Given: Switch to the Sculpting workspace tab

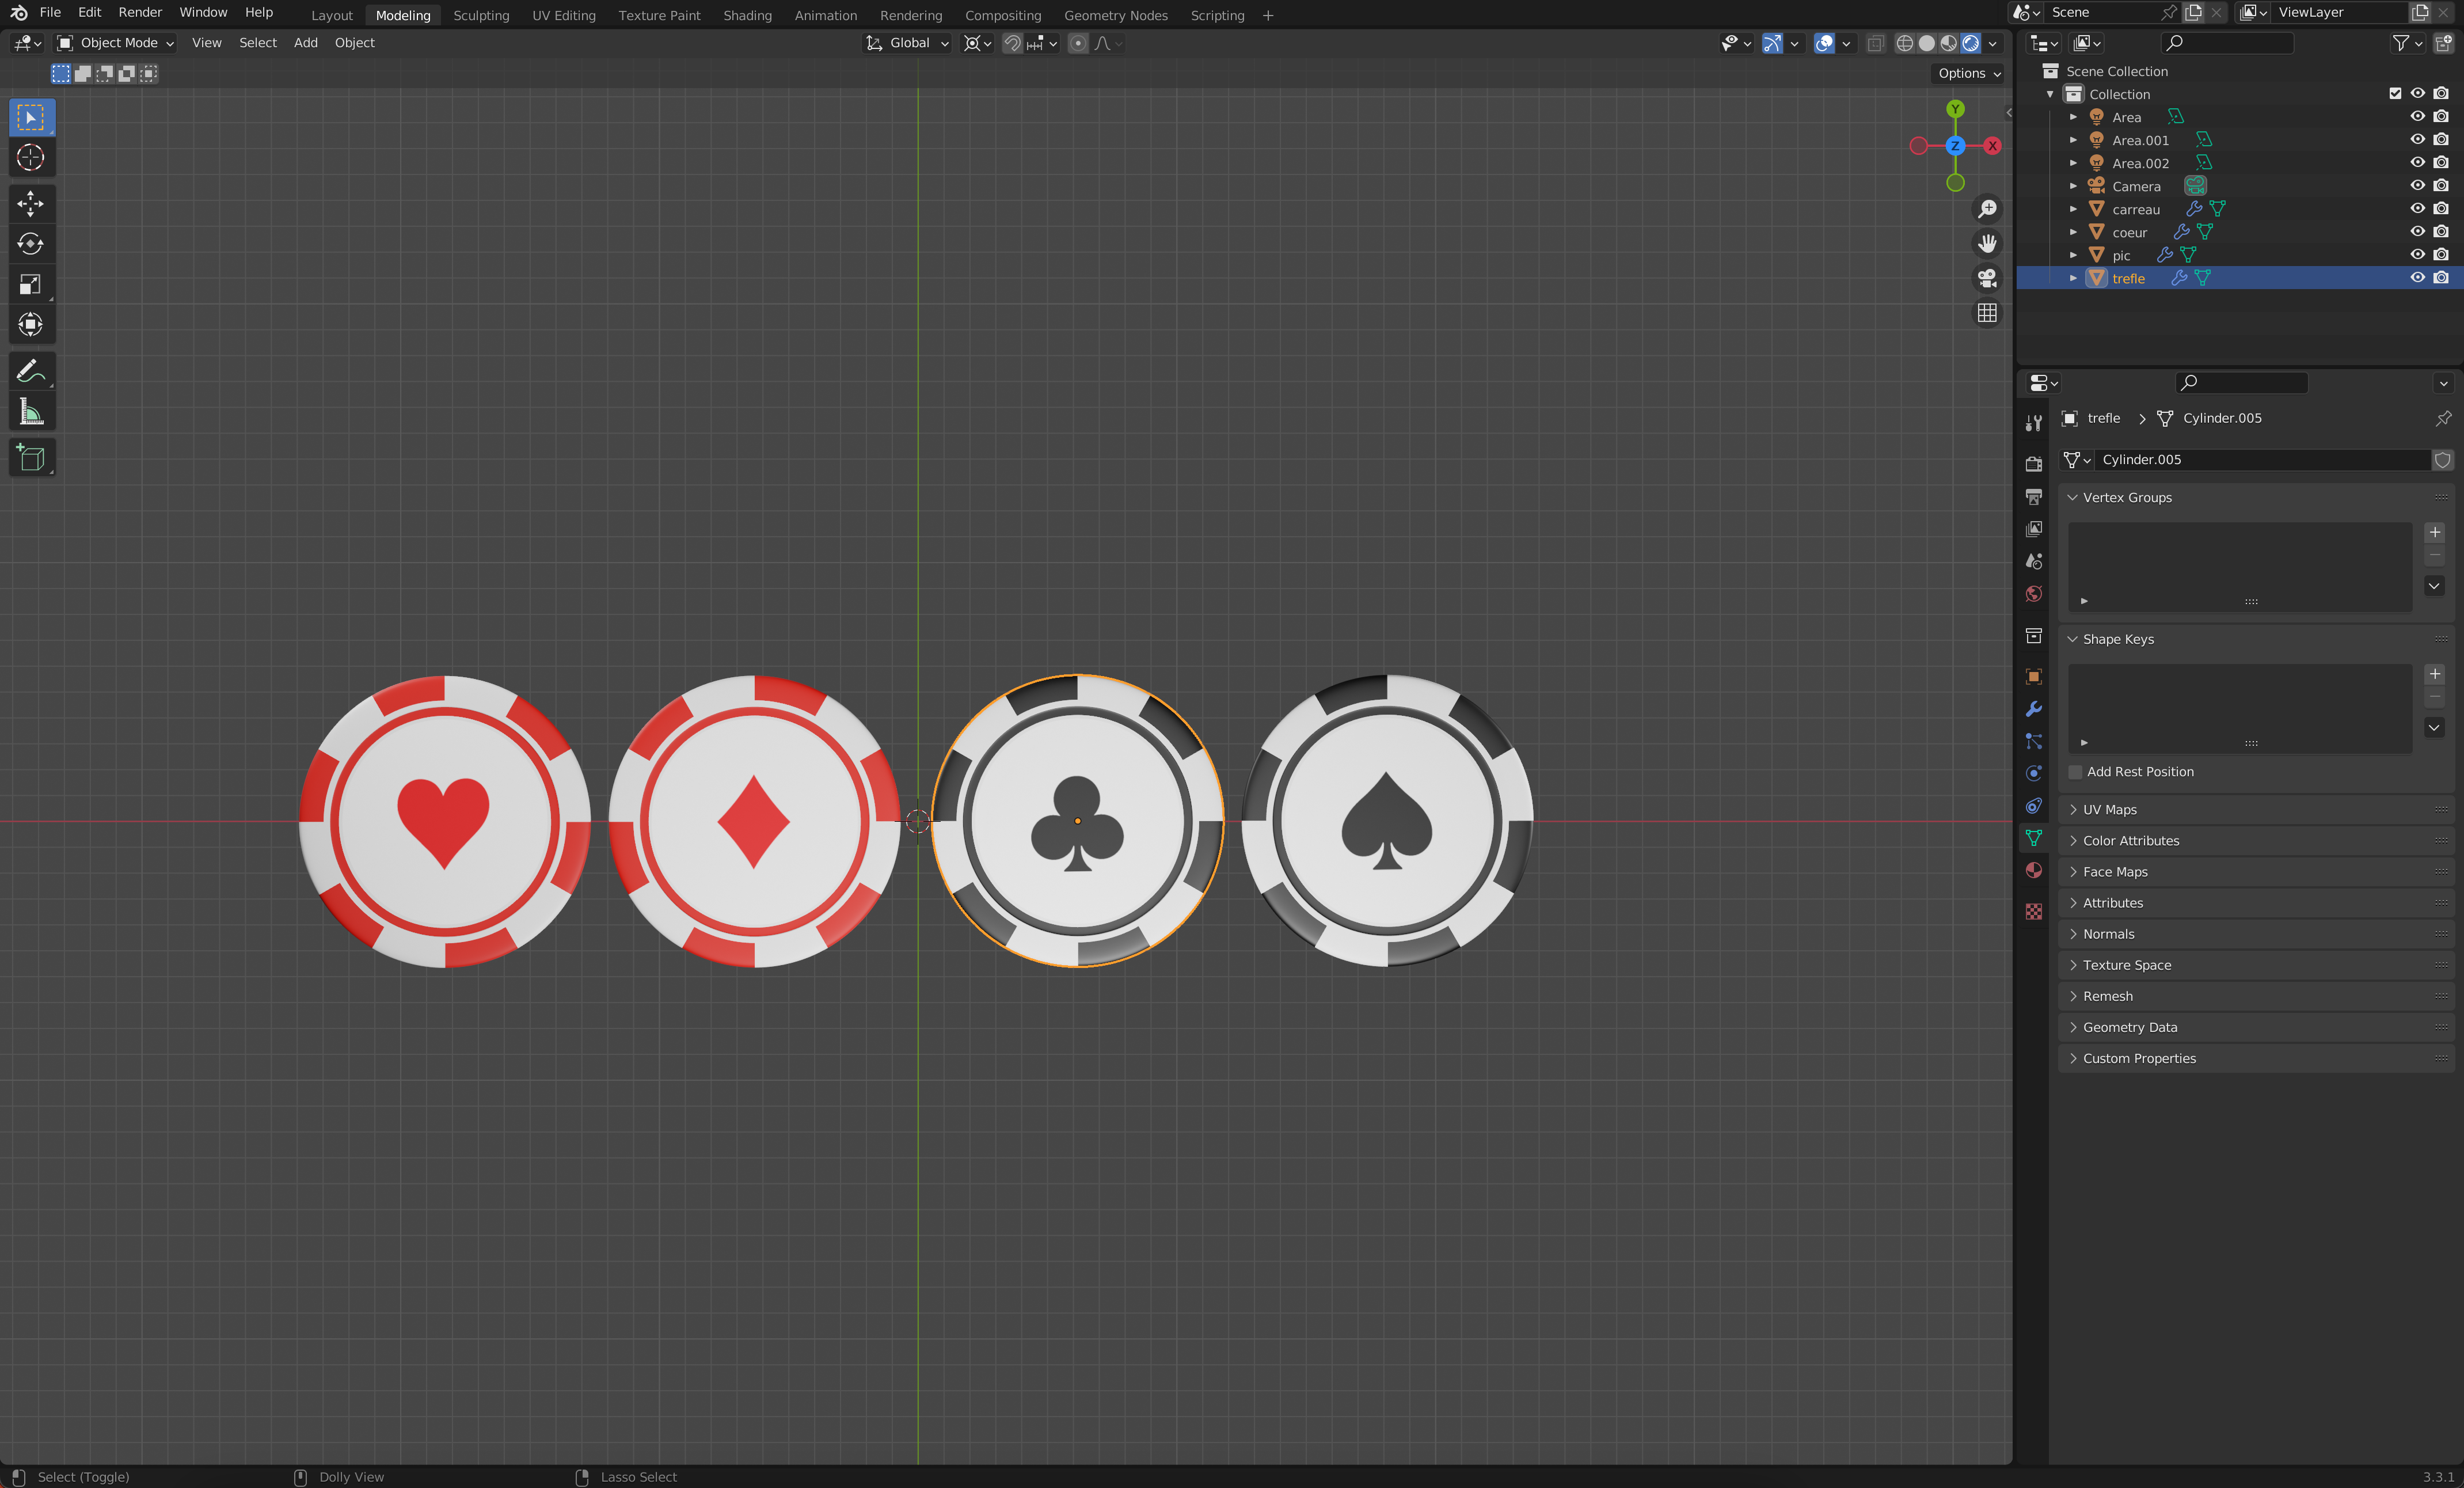Looking at the screenshot, I should coord(481,15).
